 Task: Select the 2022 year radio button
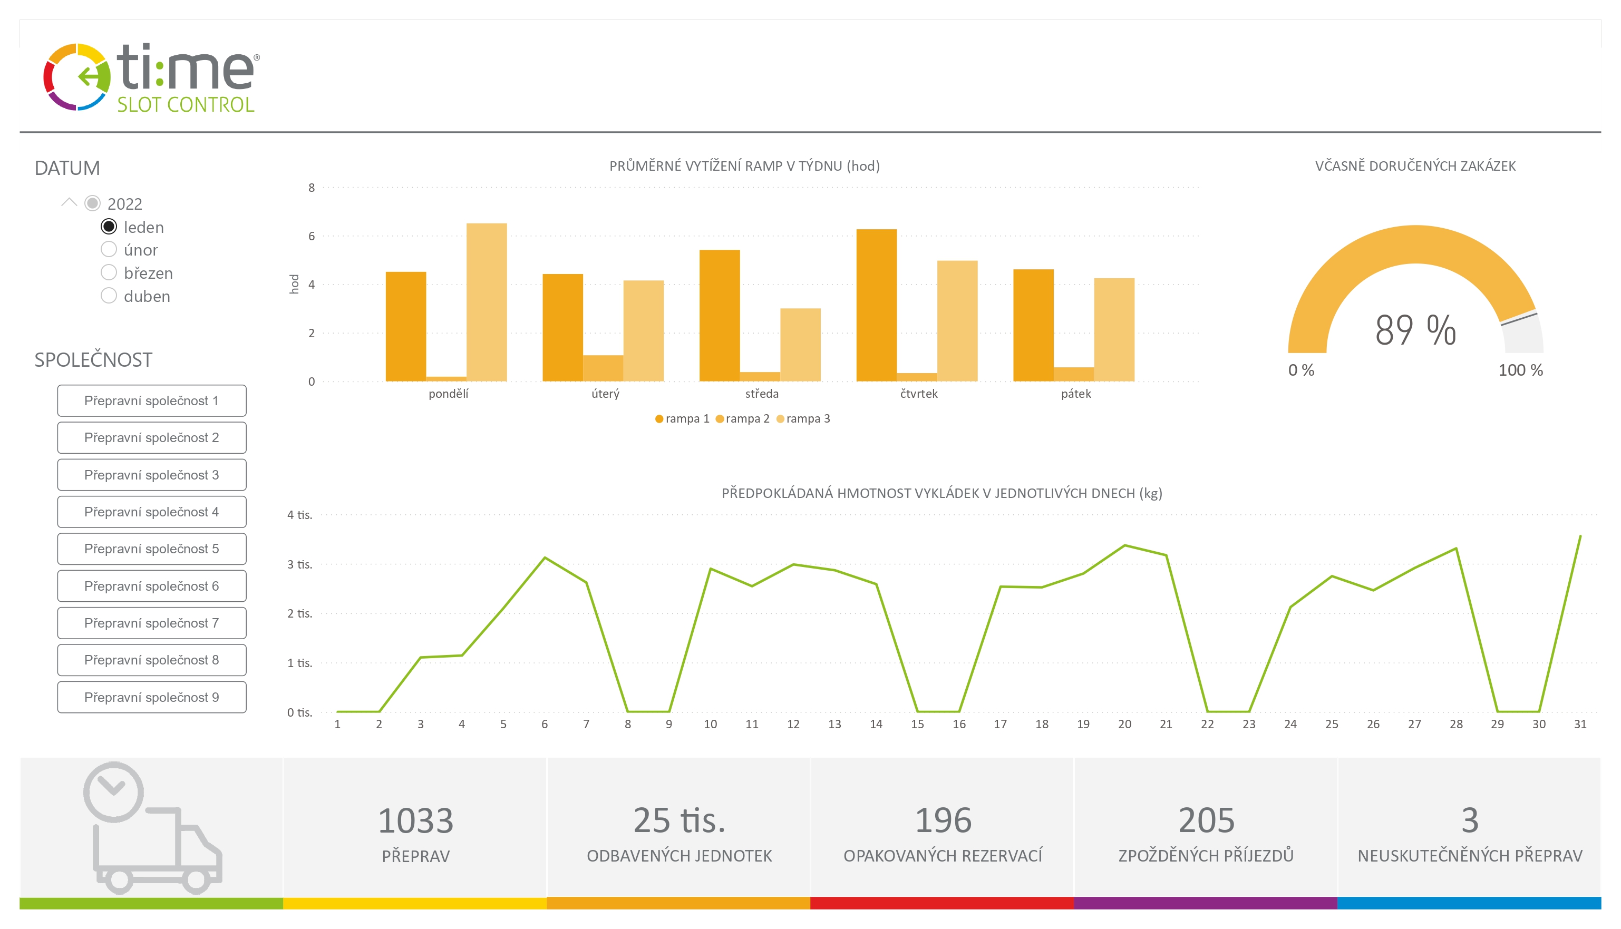pyautogui.click(x=93, y=203)
